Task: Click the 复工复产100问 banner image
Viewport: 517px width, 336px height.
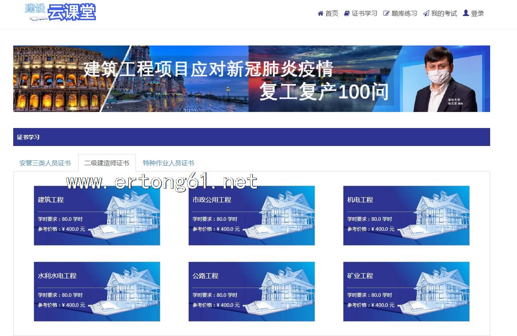Action: (252, 79)
